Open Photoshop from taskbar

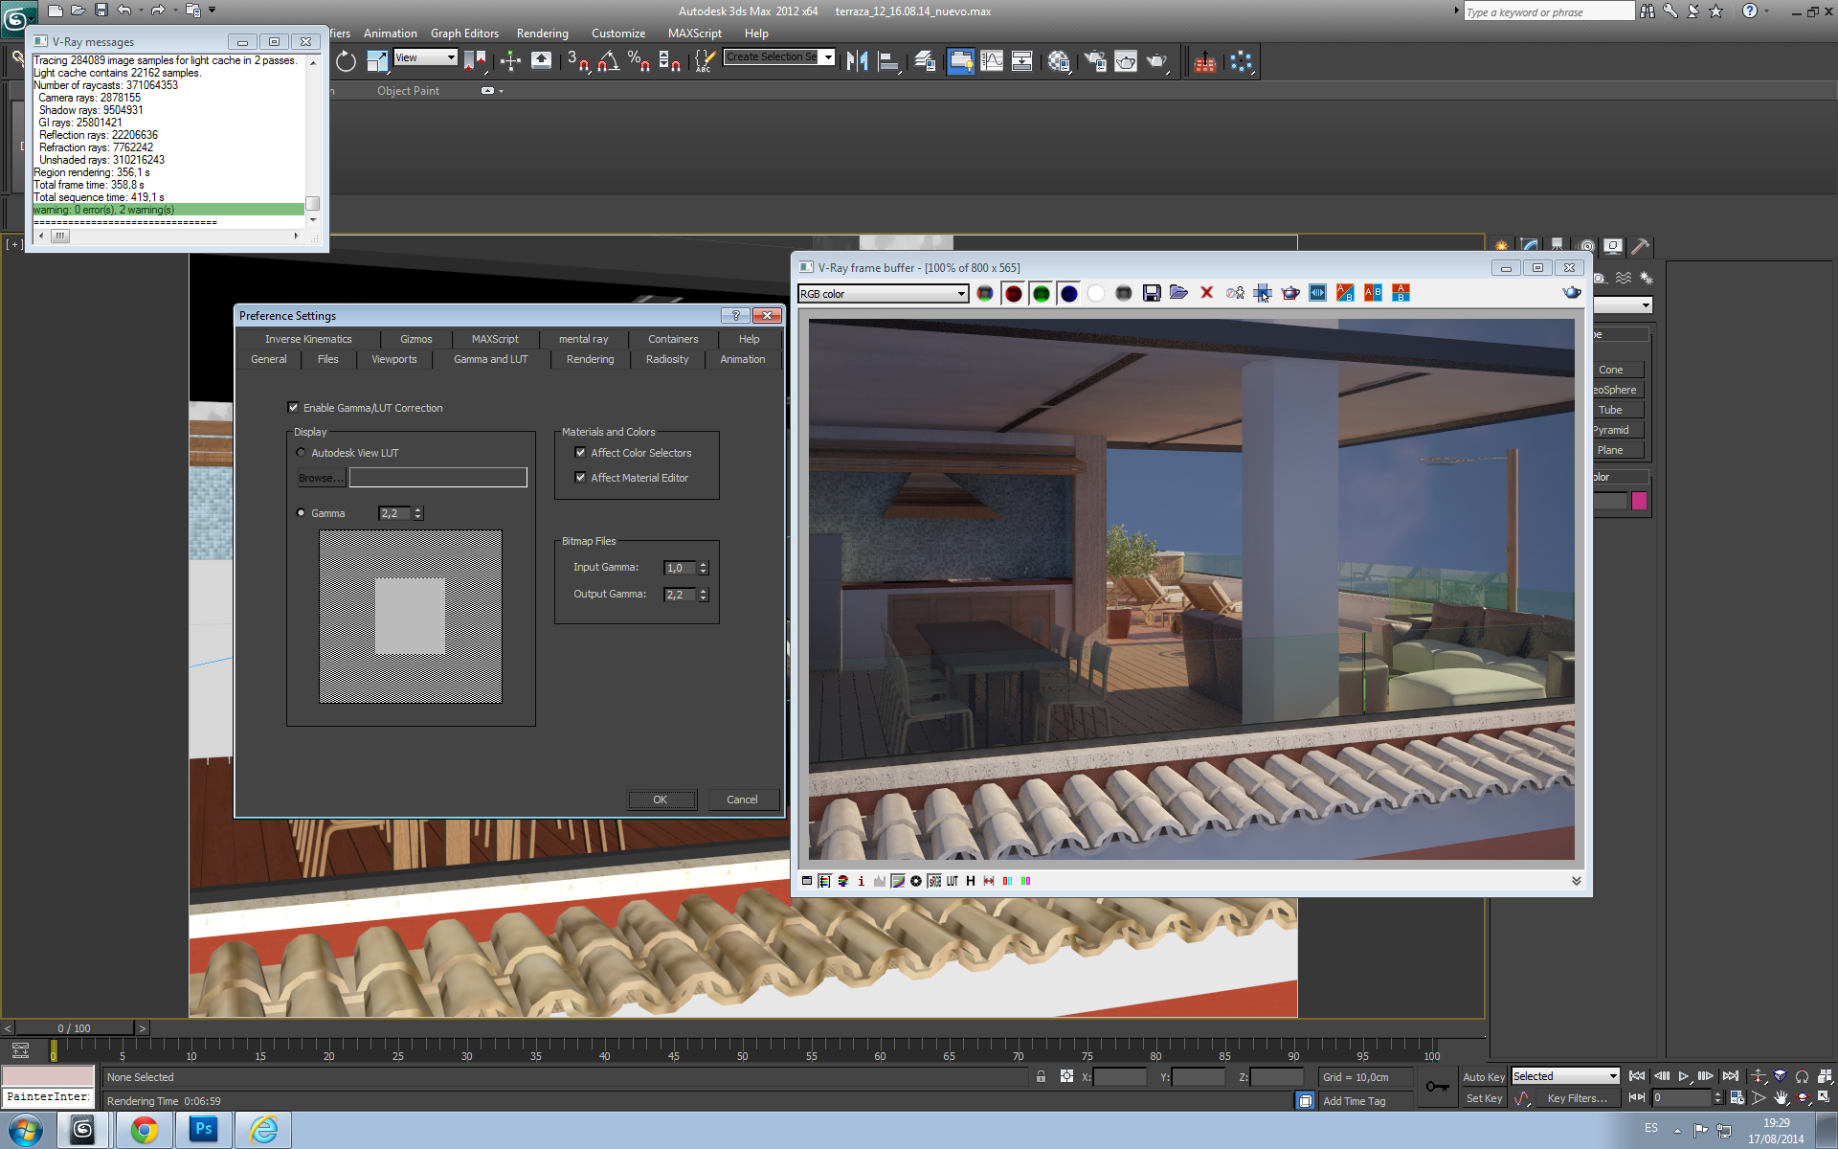[x=203, y=1130]
